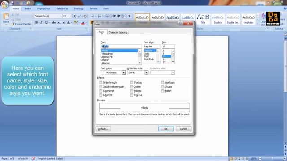Open the Page Layout ribbon tab
287x161 pixels.
(43, 8)
